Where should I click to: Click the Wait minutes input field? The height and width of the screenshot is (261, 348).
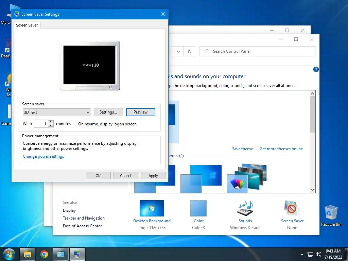pyautogui.click(x=41, y=123)
